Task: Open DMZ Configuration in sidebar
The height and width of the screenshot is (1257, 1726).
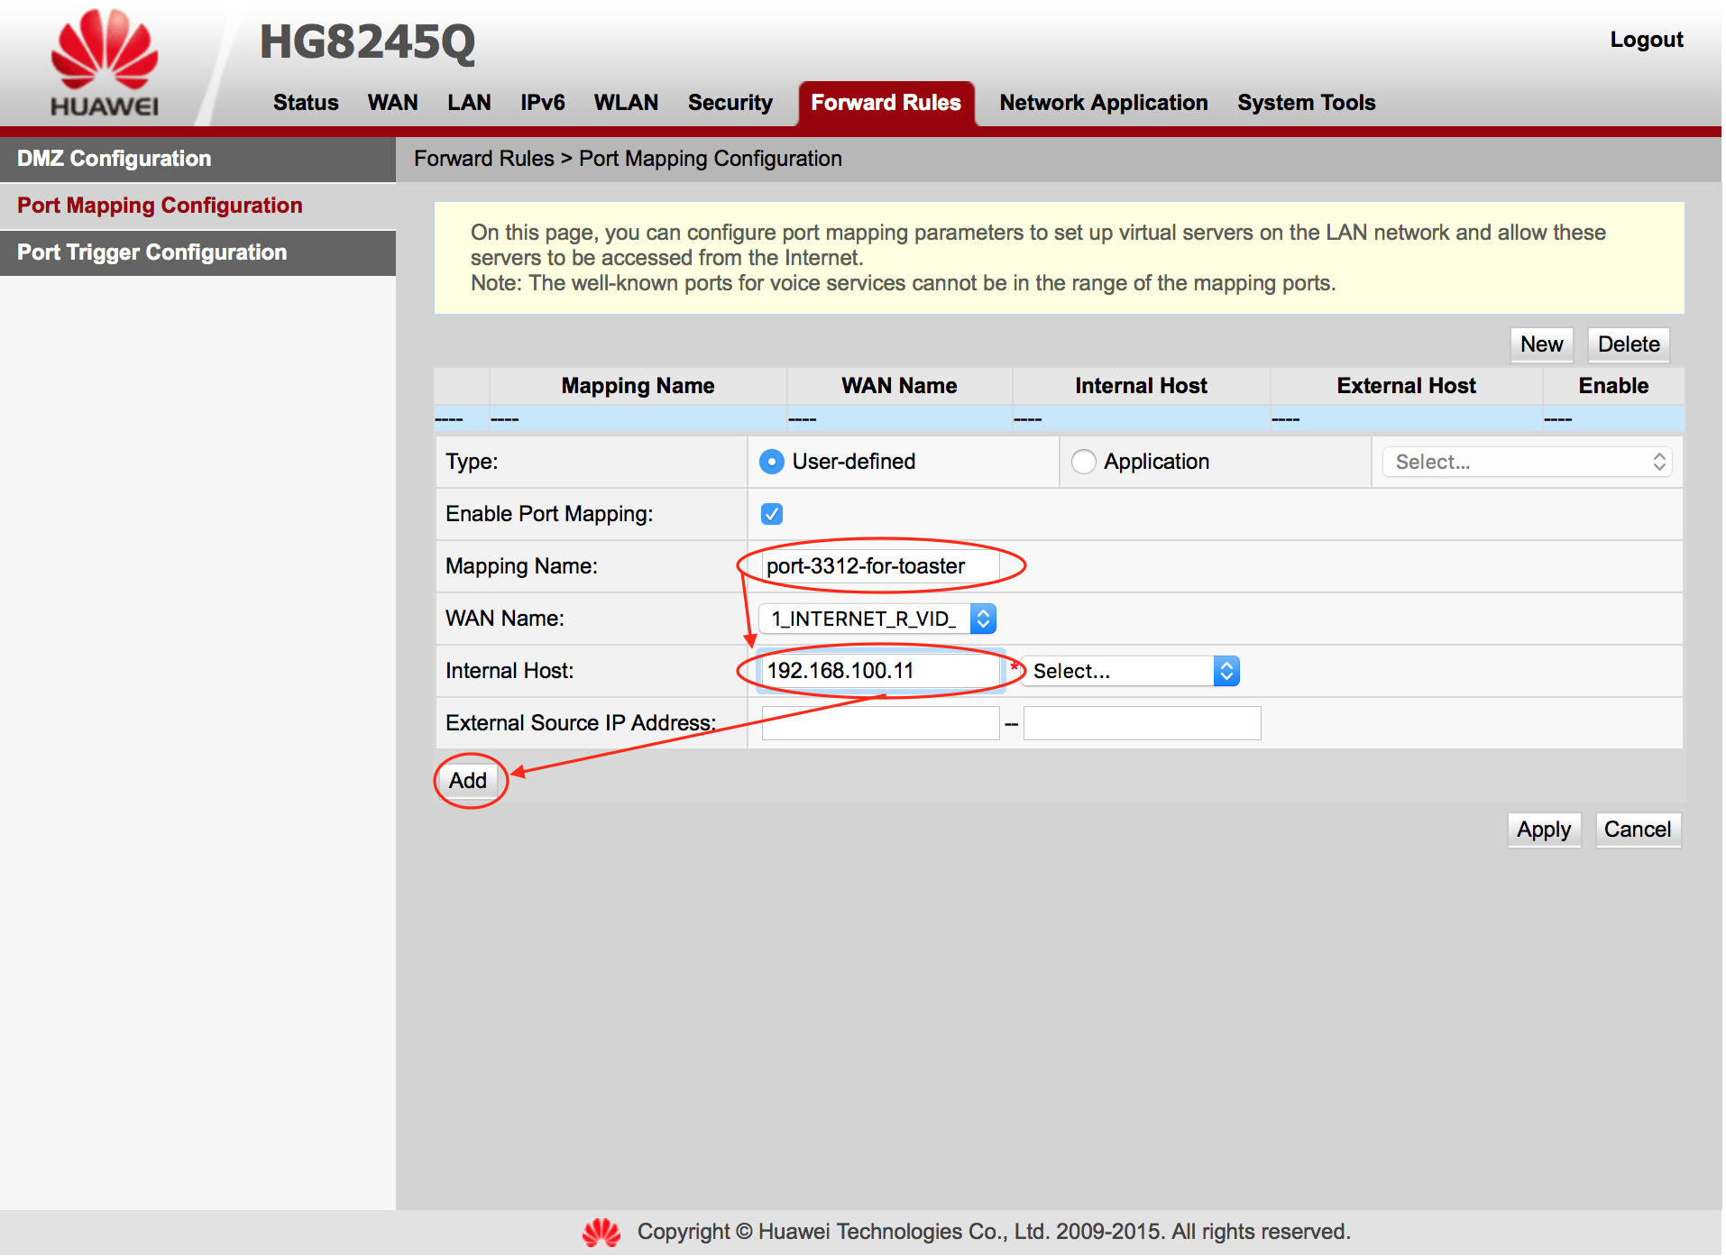Action: point(115,159)
